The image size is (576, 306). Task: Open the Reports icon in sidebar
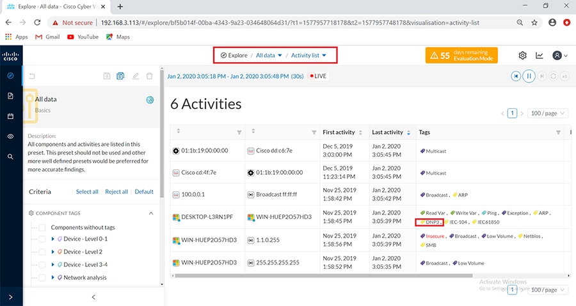[10, 96]
